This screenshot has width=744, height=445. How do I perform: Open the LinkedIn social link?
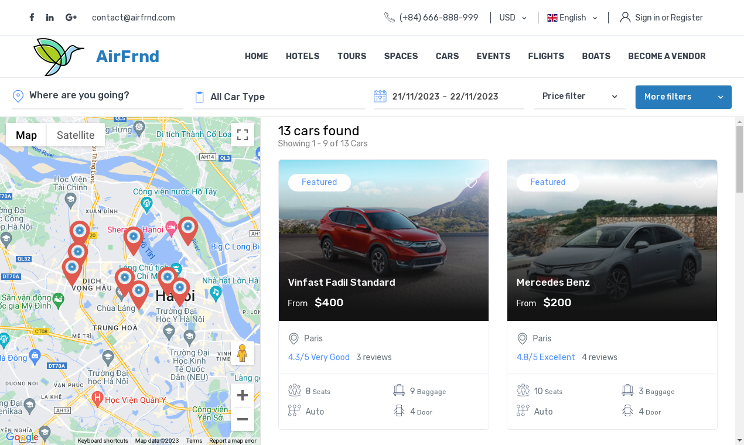click(50, 18)
